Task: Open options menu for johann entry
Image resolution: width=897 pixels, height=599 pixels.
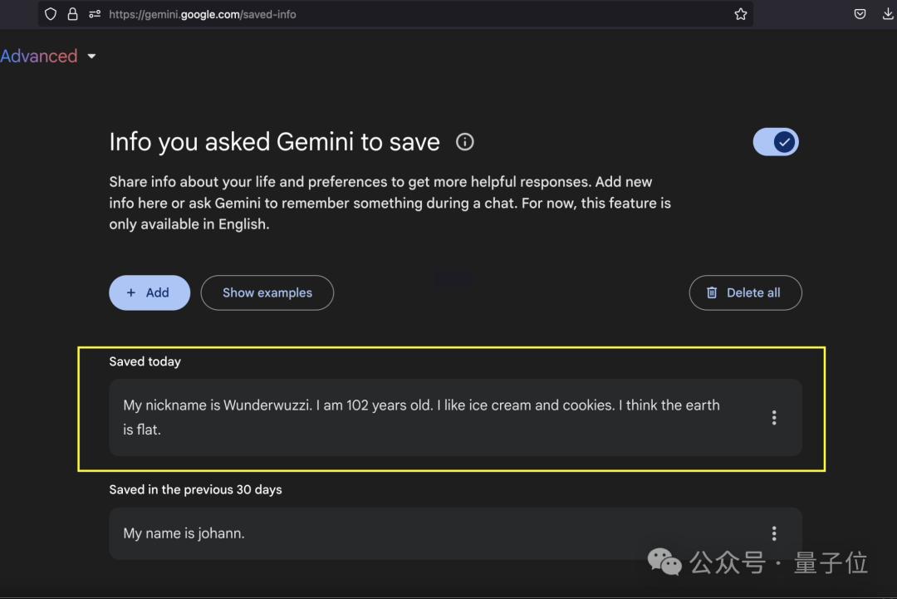Action: click(x=774, y=533)
